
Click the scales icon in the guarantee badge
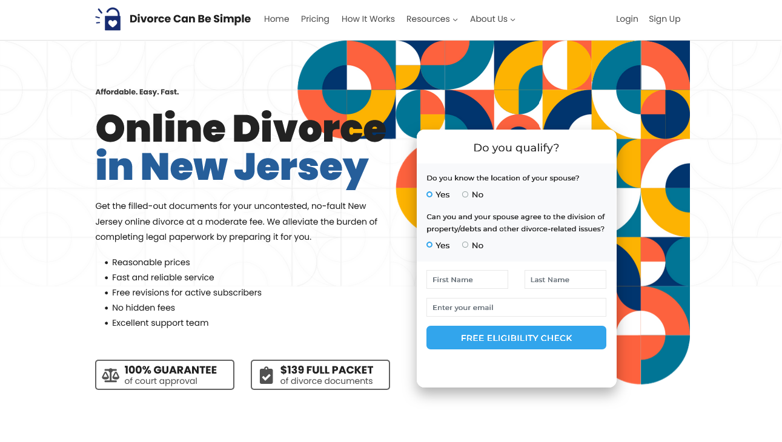coord(110,374)
